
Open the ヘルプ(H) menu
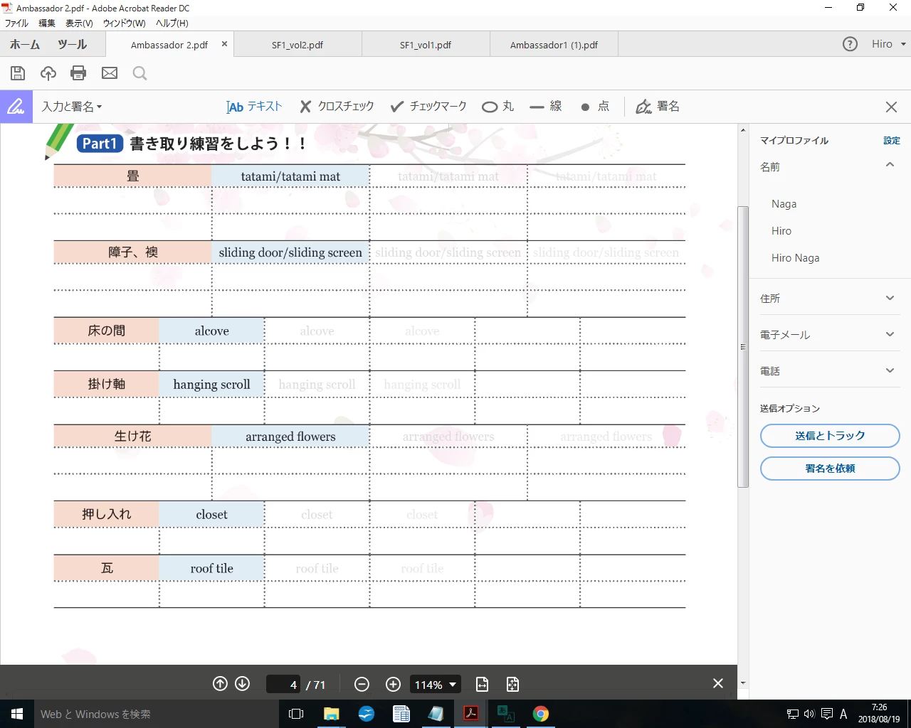click(x=172, y=23)
